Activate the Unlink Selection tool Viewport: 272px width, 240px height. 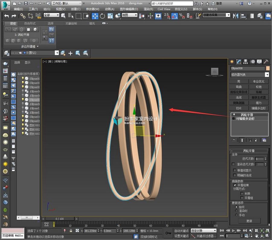(30, 16)
